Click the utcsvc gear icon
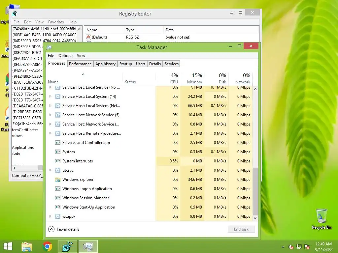Viewport: 338px width, 253px height. pos(57,170)
